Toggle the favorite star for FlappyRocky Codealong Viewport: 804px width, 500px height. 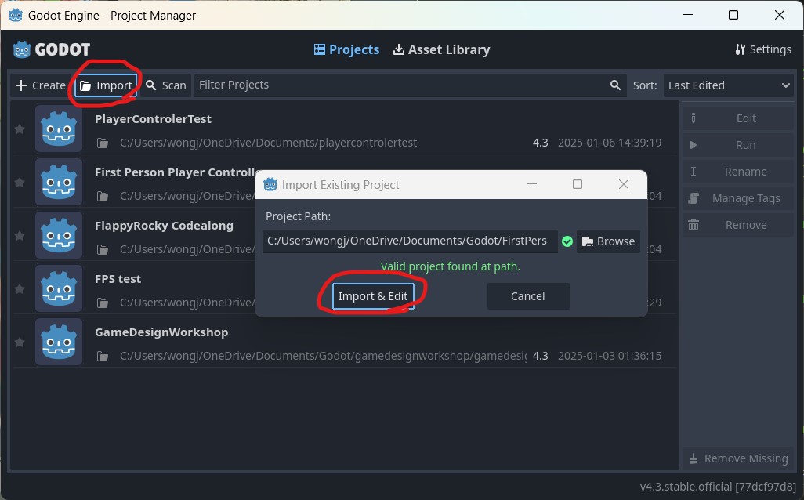click(x=20, y=235)
